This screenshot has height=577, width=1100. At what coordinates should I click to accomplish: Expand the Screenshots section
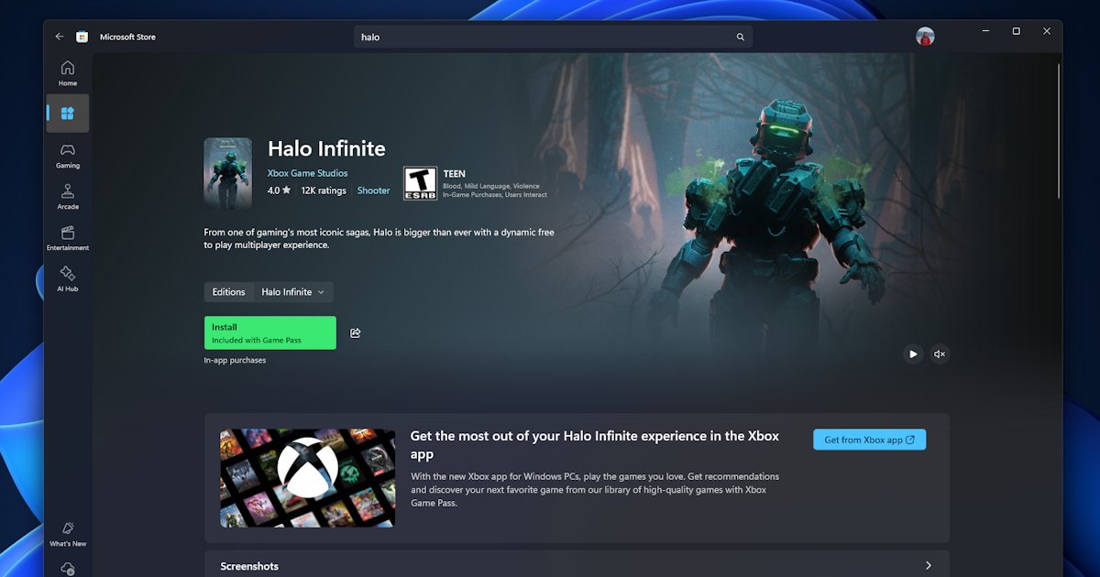coord(928,565)
